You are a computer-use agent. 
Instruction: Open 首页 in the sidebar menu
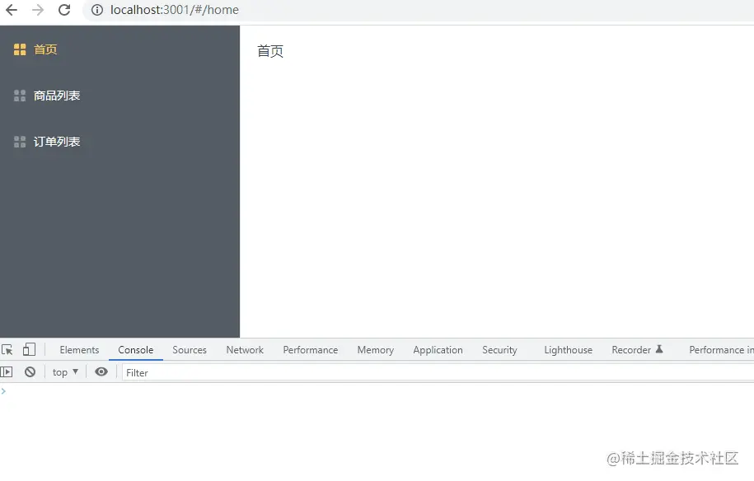coord(45,49)
